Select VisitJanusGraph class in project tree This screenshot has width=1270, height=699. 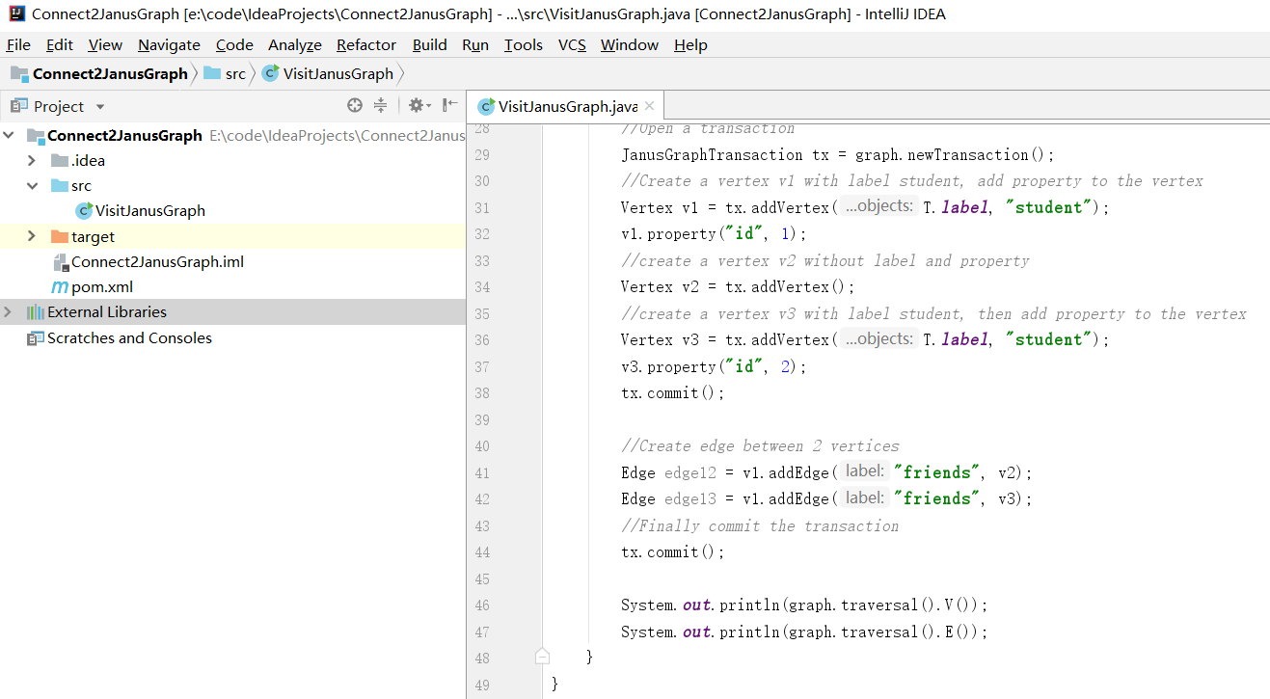point(149,211)
